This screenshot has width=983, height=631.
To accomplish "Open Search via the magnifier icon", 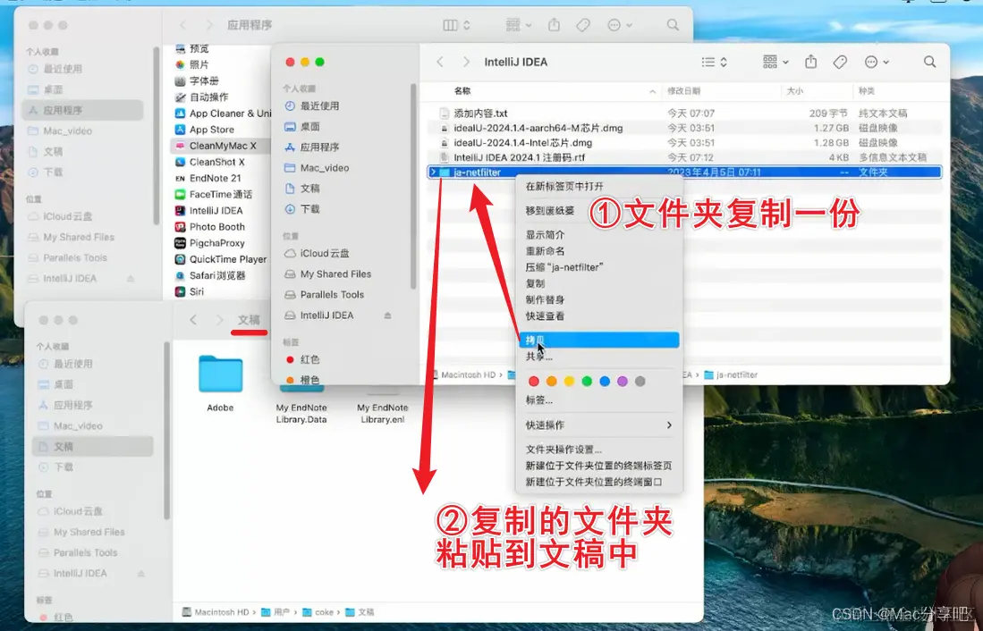I will pyautogui.click(x=929, y=63).
